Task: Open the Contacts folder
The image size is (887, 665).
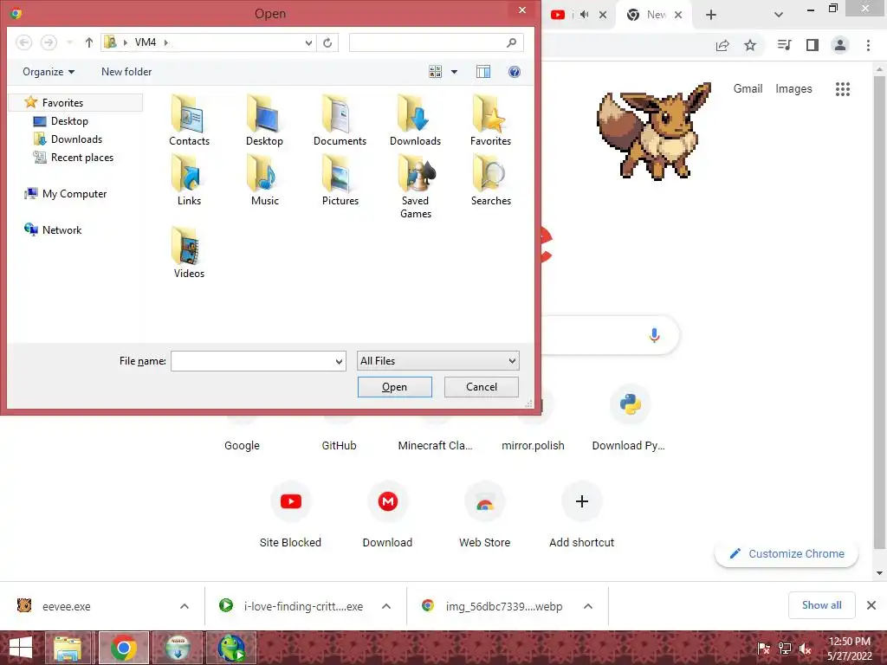Action: tap(189, 120)
